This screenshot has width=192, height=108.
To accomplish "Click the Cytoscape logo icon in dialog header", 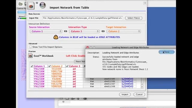I will tap(43, 5).
